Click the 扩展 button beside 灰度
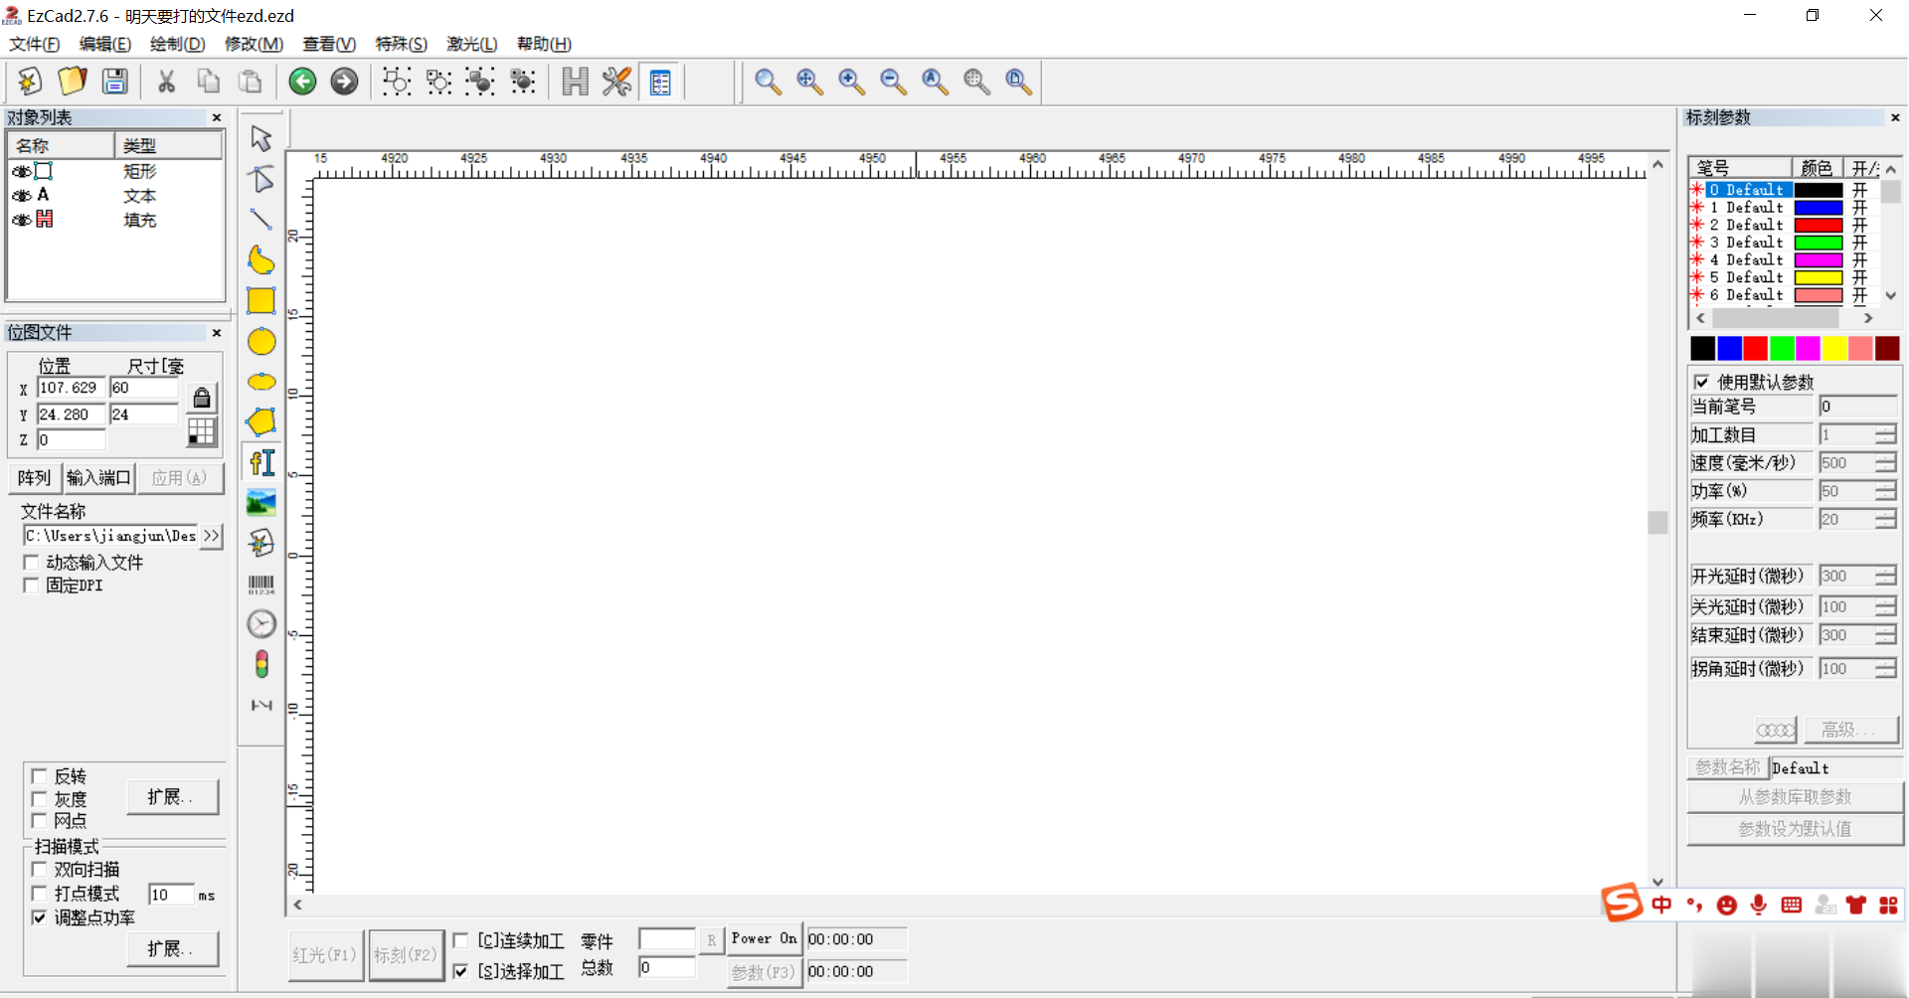Screen dimensions: 1909x998 coord(172,797)
